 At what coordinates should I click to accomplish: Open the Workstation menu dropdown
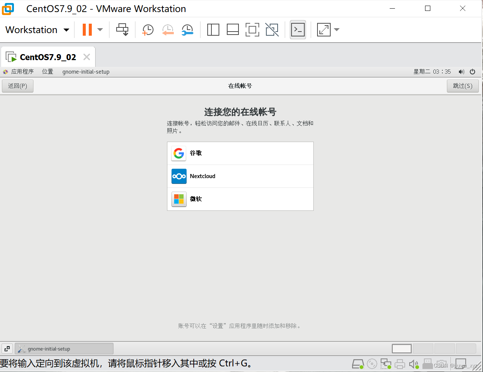coord(37,30)
